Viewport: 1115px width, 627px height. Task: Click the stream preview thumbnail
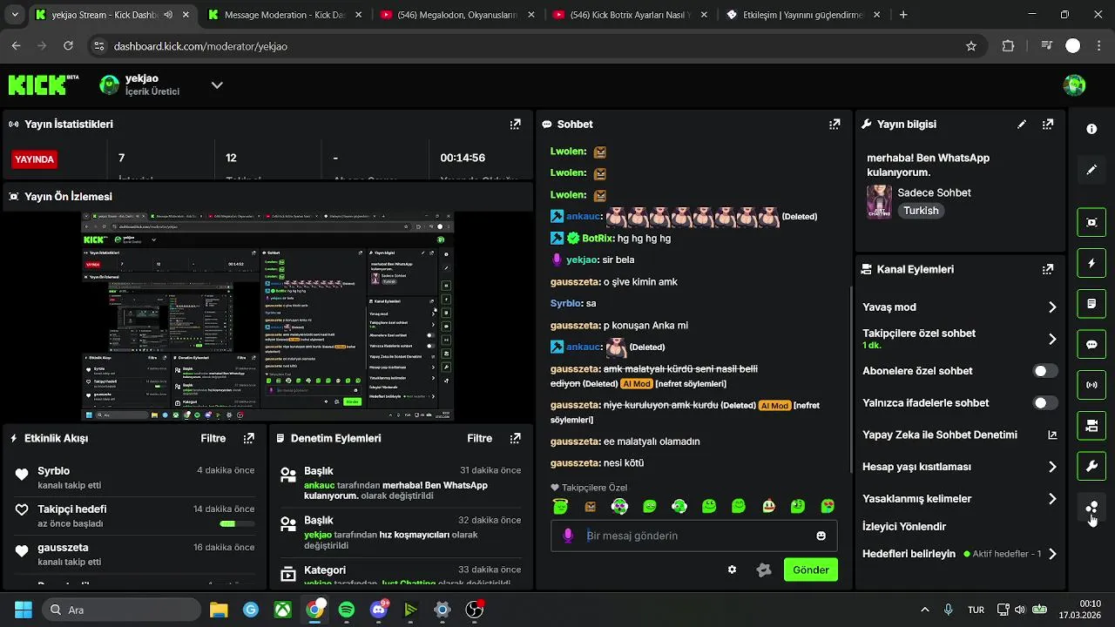(268, 316)
